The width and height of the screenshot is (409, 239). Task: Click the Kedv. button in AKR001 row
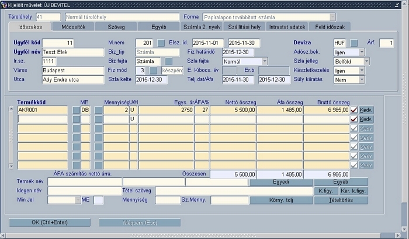(366, 110)
